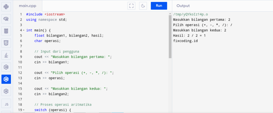
Task: Place cursor on 'int main() {' line
Action: [x=38, y=30]
